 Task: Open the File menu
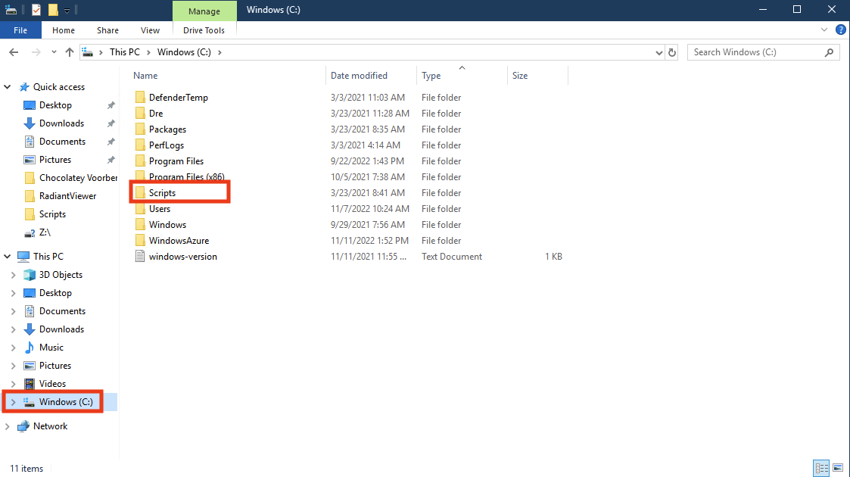[x=20, y=30]
